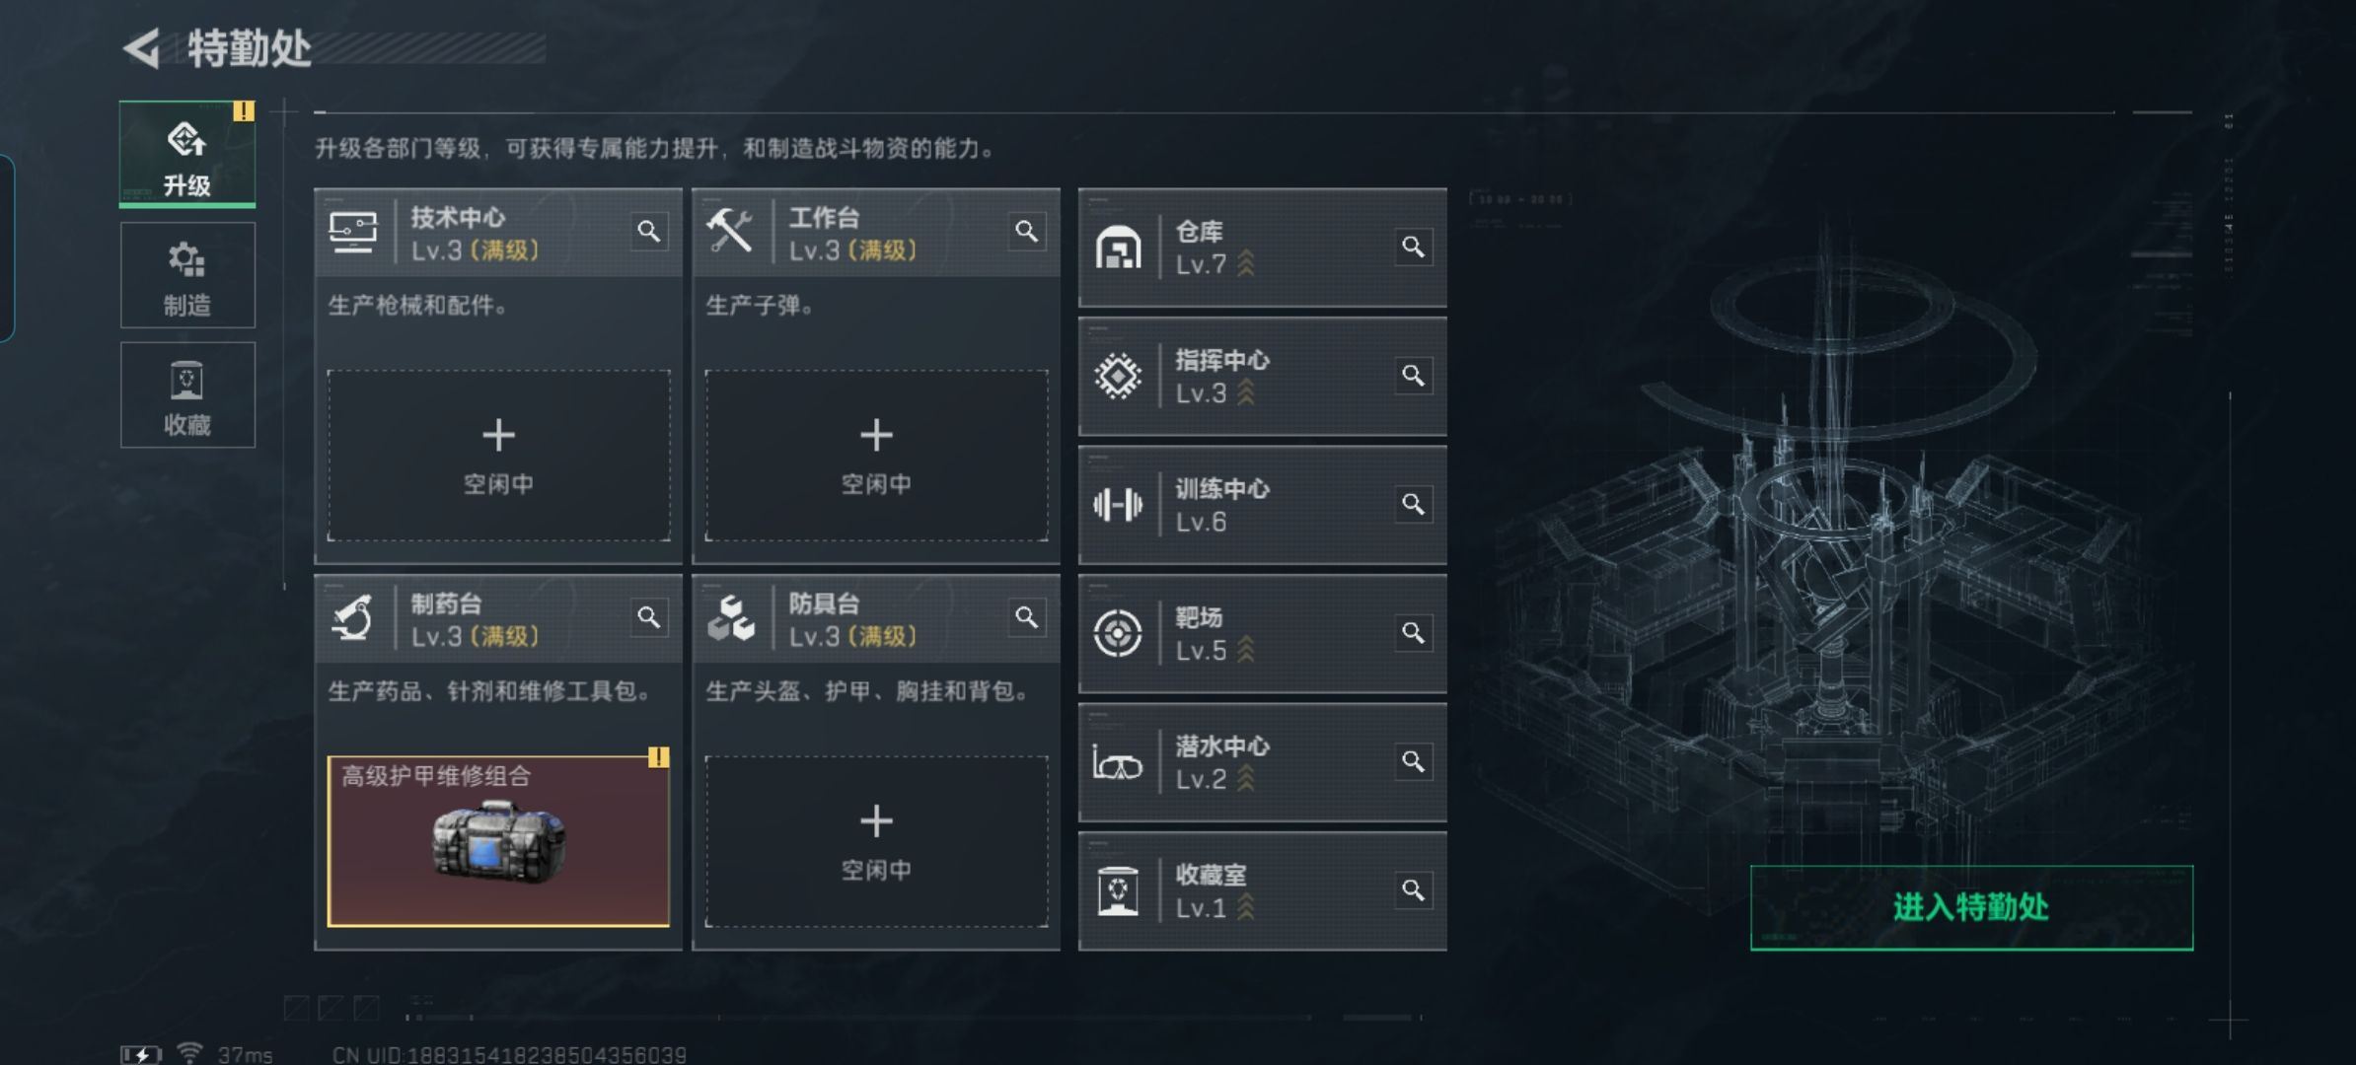The image size is (2356, 1065).
Task: View 仓库 details via its magnifier icon
Action: pos(1413,247)
